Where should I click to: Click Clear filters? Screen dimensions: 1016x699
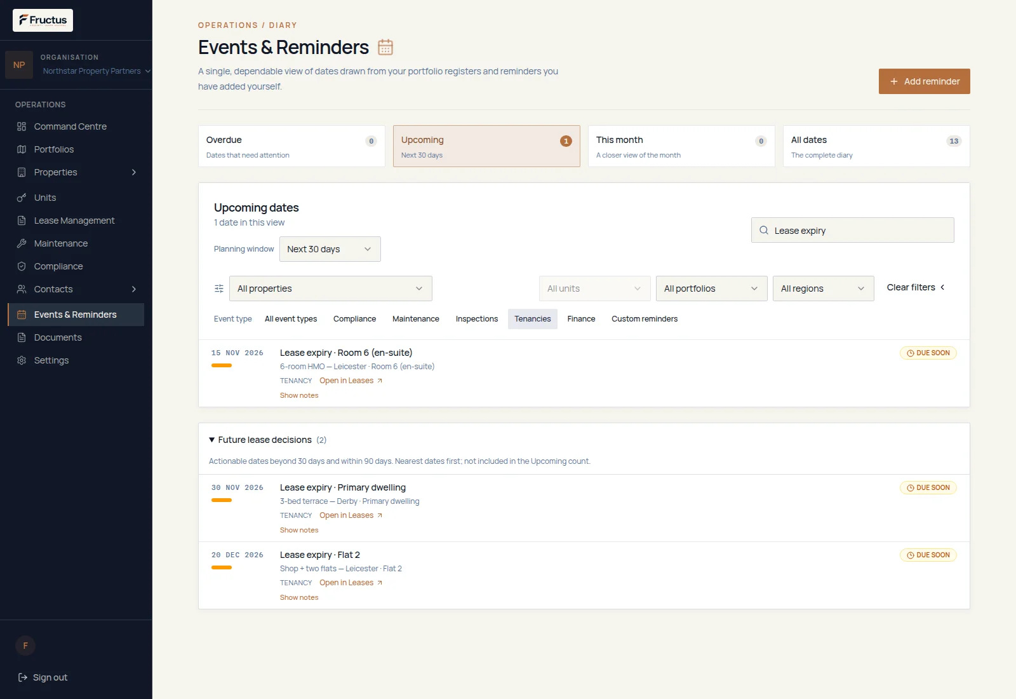click(916, 287)
